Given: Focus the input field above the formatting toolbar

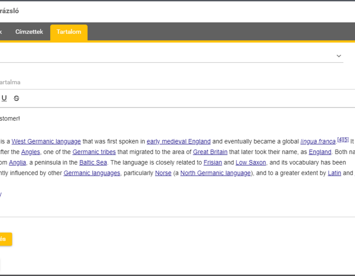Looking at the screenshot, I should click(177, 82).
